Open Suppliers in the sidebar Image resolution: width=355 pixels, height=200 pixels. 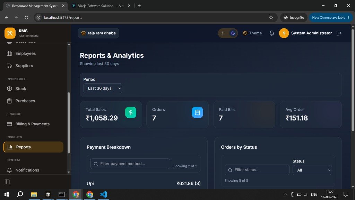[x=33, y=66]
